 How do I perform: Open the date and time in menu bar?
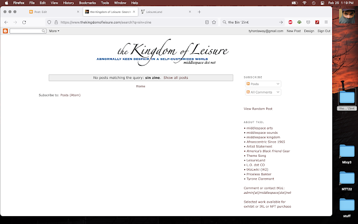click(x=341, y=3)
